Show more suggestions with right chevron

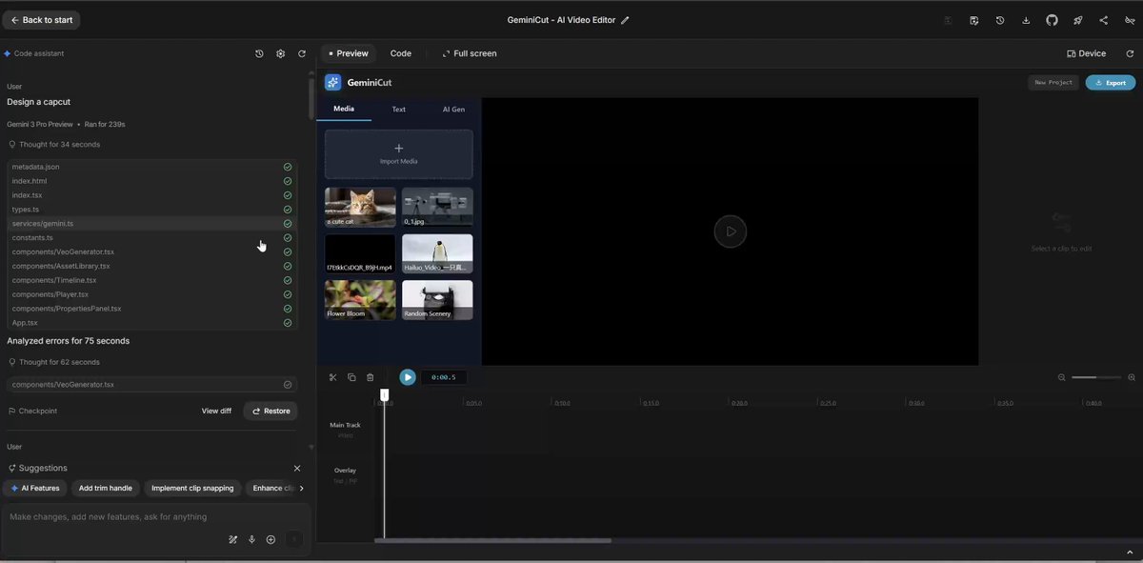302,489
